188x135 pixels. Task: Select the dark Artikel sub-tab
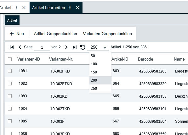click(x=12, y=20)
